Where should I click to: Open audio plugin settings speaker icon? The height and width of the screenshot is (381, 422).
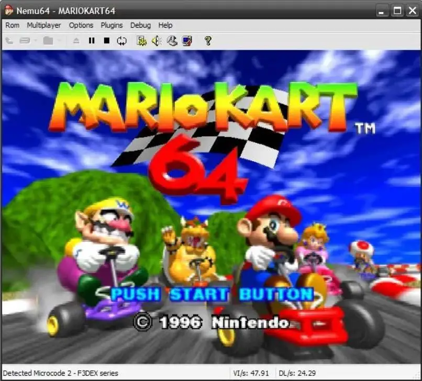pos(157,41)
